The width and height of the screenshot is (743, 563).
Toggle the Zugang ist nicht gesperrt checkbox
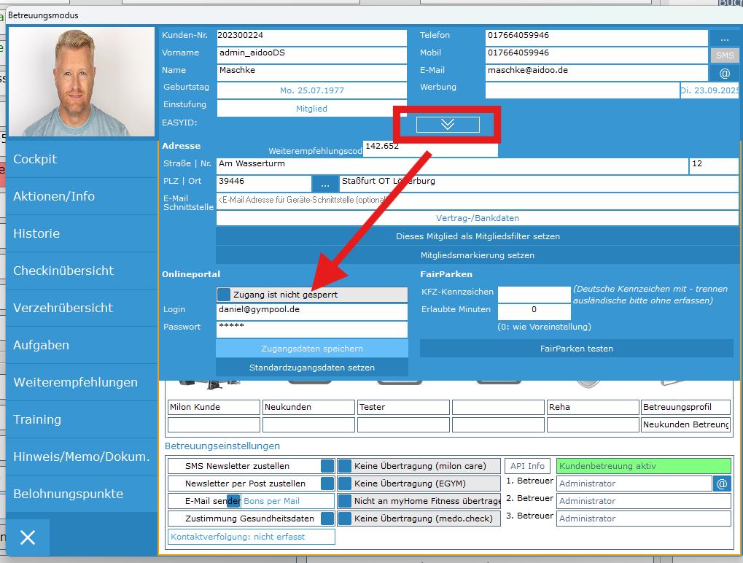point(224,295)
